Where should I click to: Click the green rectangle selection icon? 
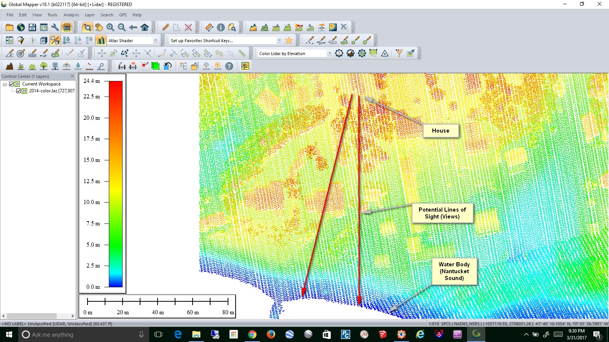click(156, 66)
